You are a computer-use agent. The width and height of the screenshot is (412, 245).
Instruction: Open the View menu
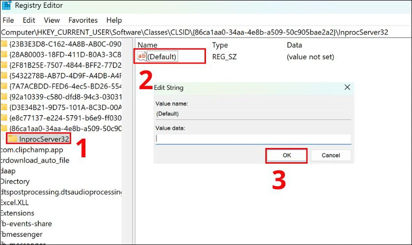coord(52,20)
